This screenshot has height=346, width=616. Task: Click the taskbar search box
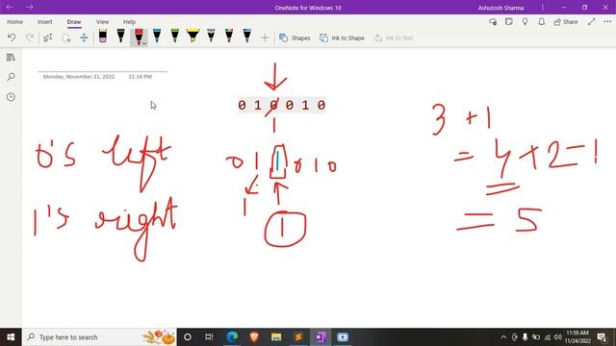point(99,337)
